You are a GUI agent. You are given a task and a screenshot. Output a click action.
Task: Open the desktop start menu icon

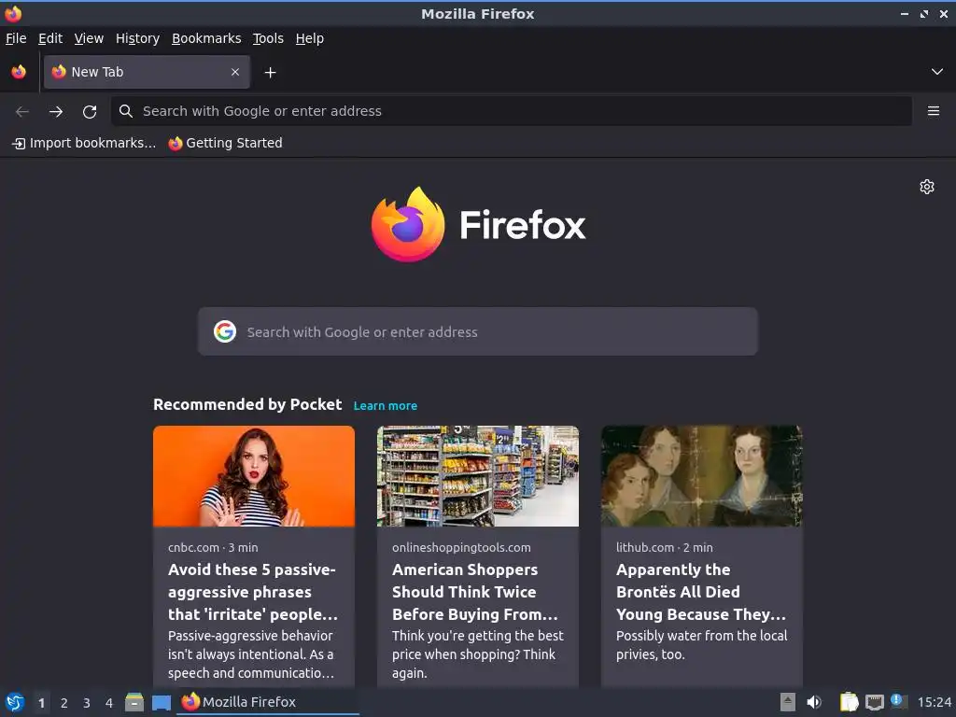point(14,702)
